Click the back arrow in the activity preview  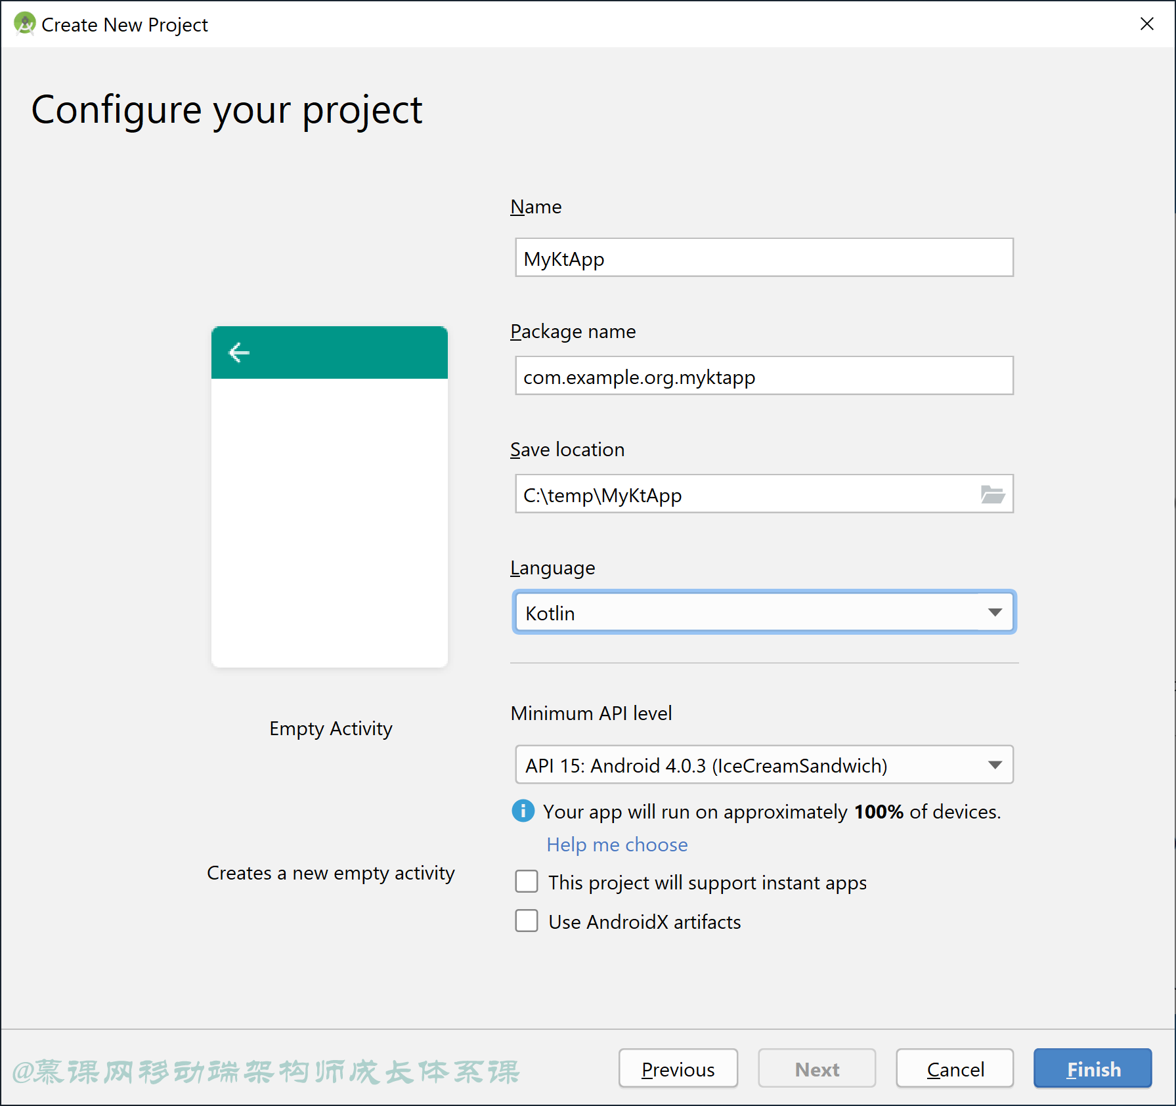pos(238,352)
